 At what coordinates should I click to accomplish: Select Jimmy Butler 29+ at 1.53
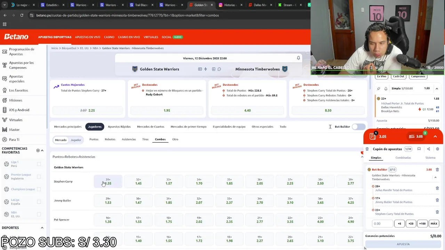(x=108, y=201)
